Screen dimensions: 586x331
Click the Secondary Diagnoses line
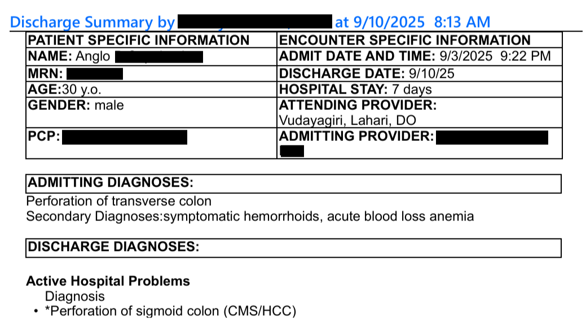[250, 217]
